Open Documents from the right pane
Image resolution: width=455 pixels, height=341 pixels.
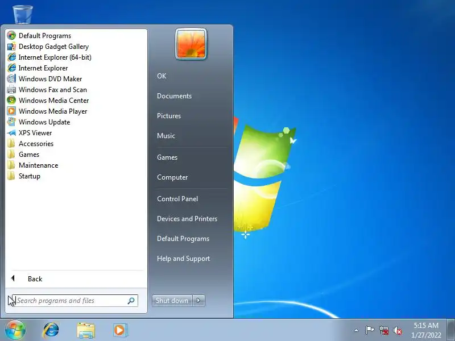point(174,96)
